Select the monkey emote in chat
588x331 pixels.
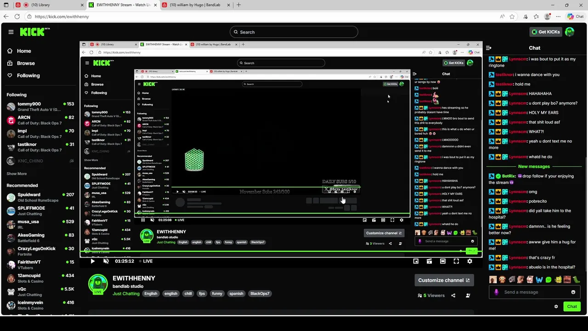(502, 280)
